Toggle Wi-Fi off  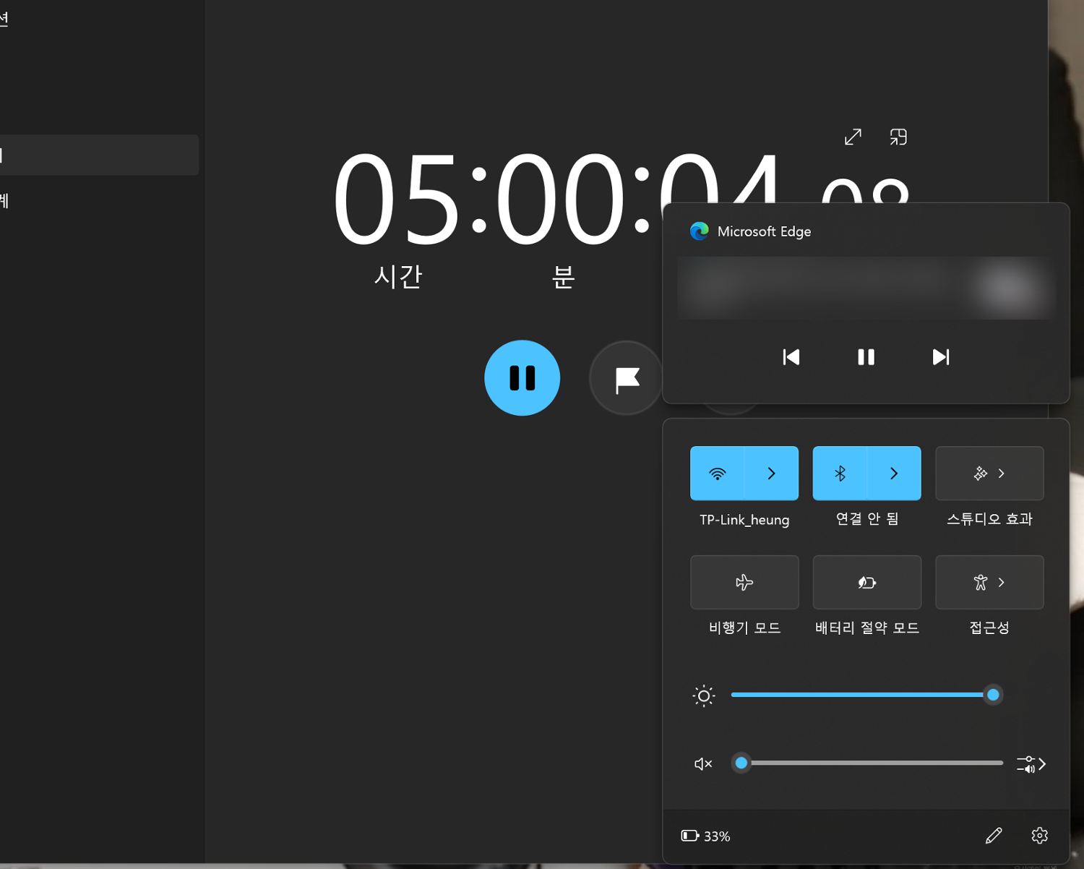coord(717,474)
